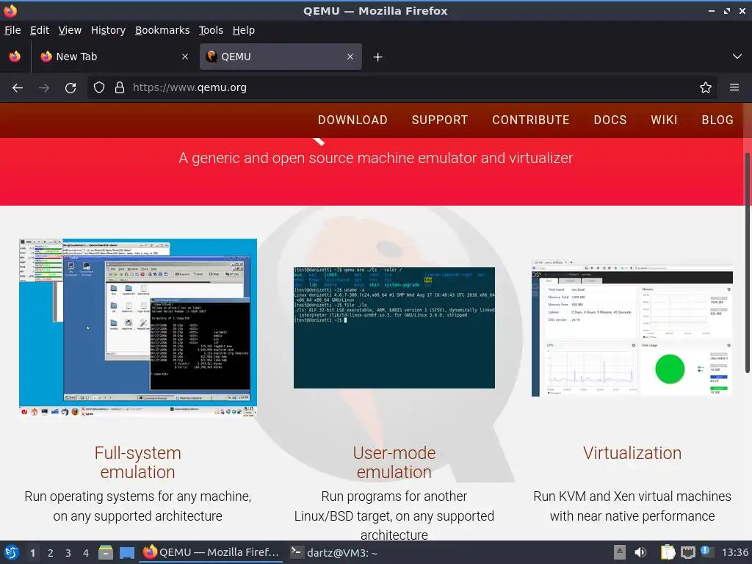Click the User-mode emulation heading
Viewport: 752px width, 564px height.
coord(394,463)
